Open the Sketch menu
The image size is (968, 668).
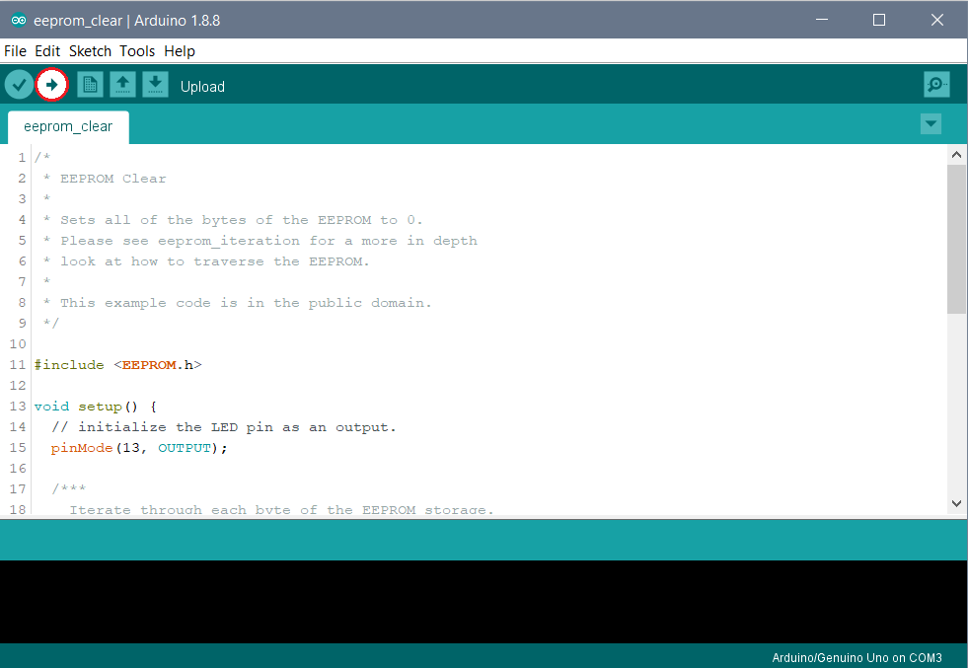coord(90,51)
